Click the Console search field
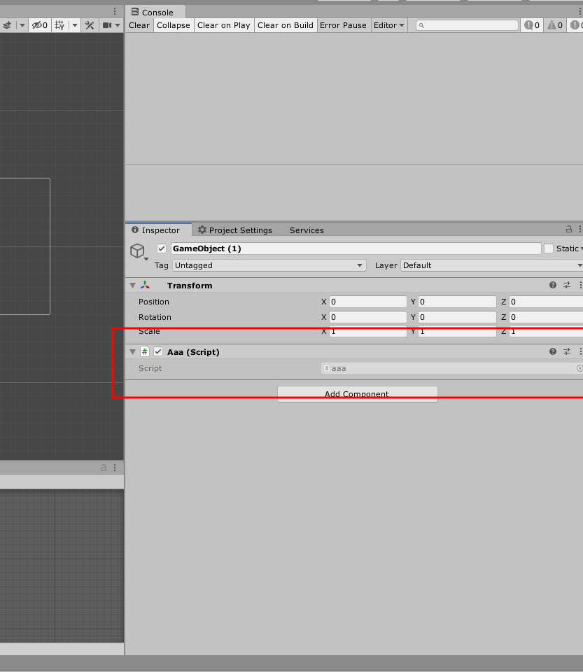 pos(467,25)
